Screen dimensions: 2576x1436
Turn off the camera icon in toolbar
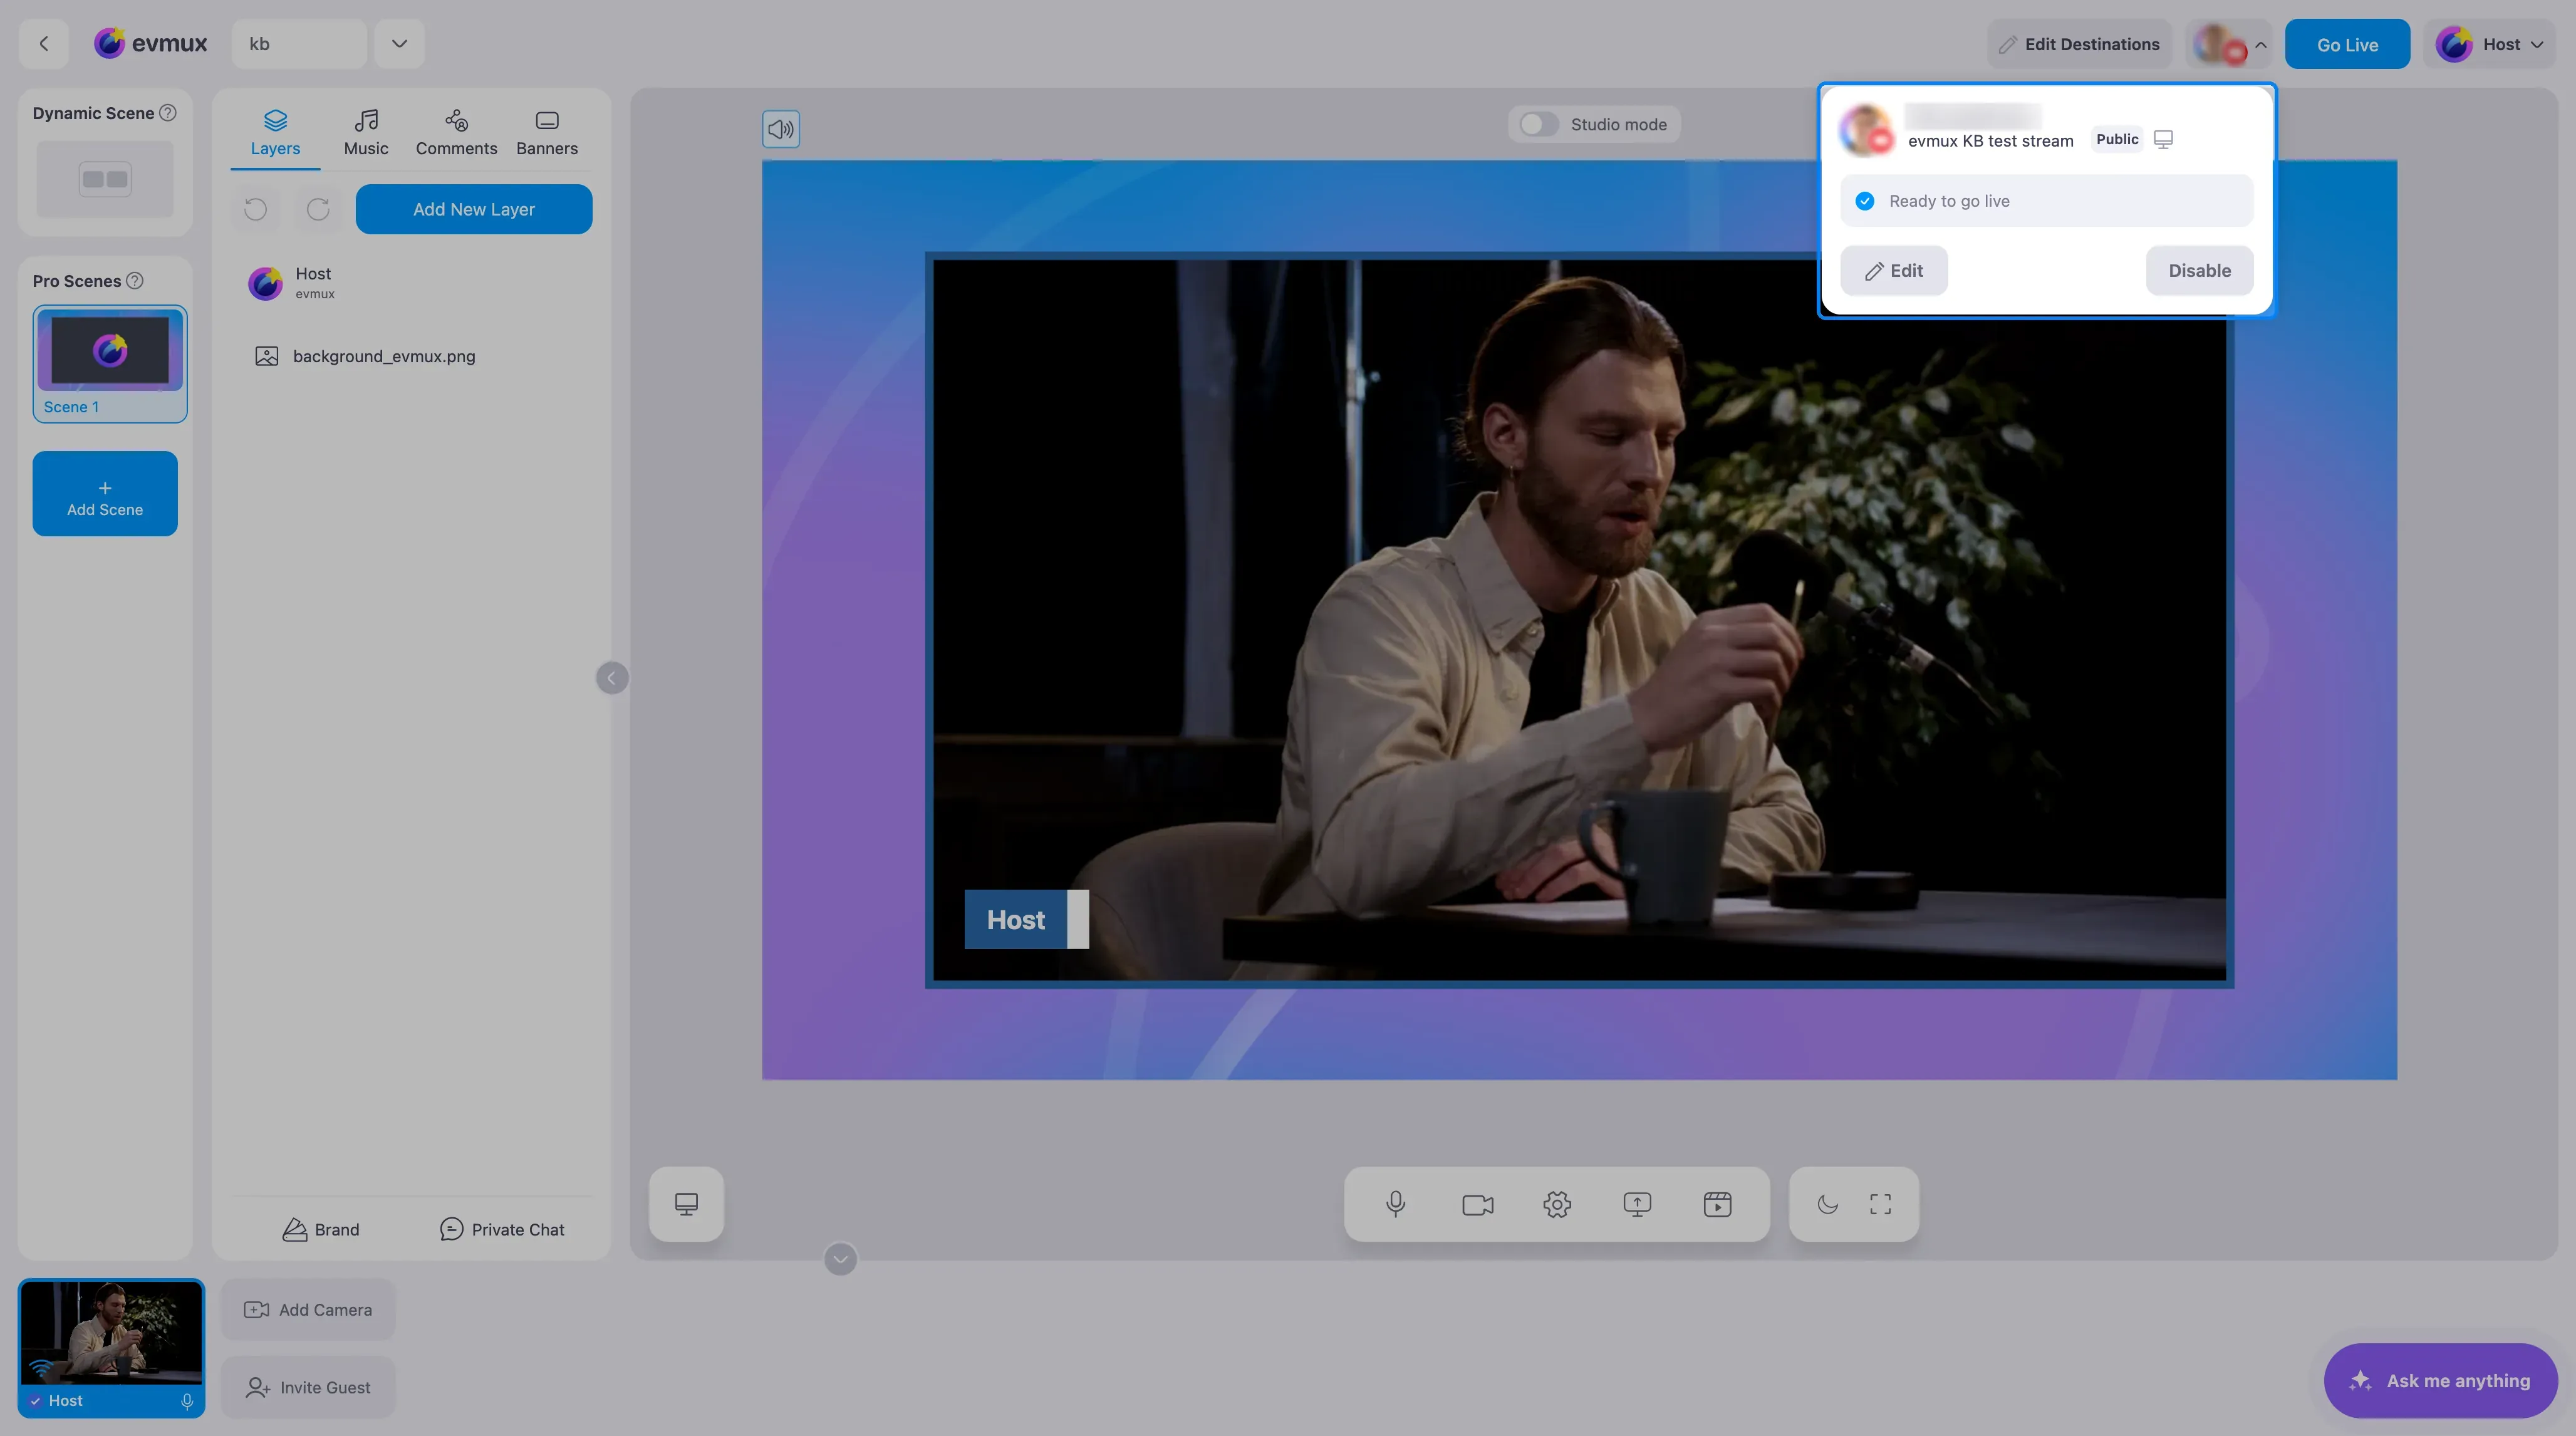coord(1477,1204)
